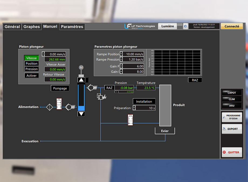The width and height of the screenshot is (248, 182).
Task: Click the pressure relief valve symbol
Action: (100, 97)
